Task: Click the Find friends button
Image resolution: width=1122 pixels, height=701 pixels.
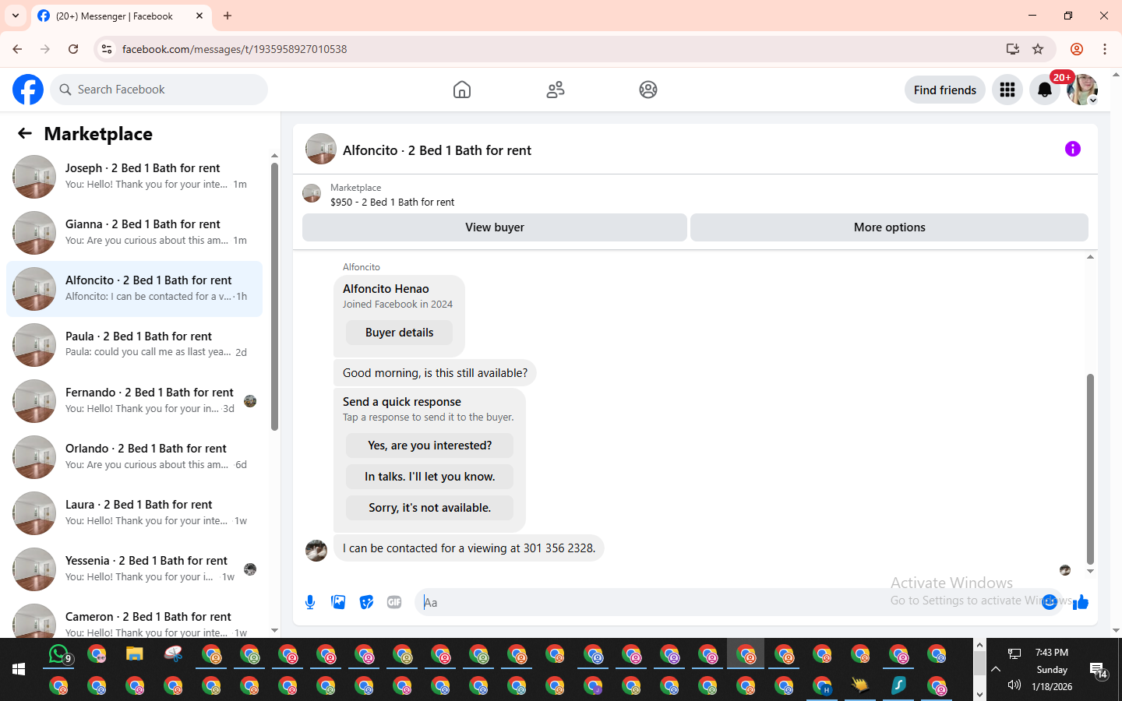Action: point(945,90)
